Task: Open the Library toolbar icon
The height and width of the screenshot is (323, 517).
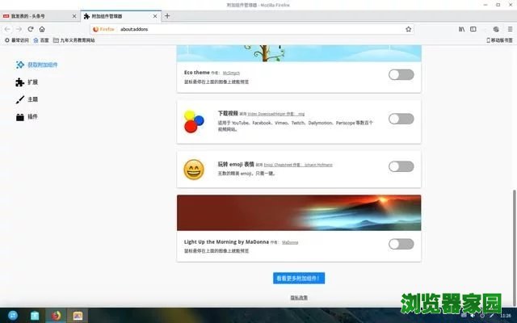Action: coord(462,28)
